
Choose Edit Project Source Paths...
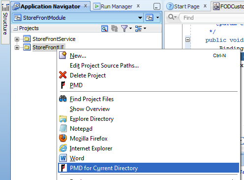pos(149,66)
